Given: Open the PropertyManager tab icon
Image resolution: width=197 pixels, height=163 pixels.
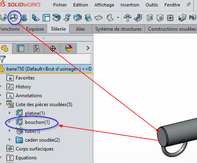Looking at the screenshot, I should coord(21,48).
